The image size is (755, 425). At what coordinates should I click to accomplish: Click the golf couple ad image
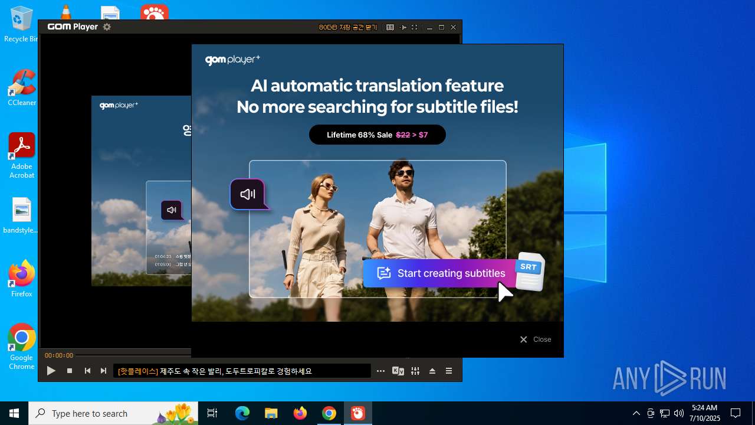pos(377,229)
